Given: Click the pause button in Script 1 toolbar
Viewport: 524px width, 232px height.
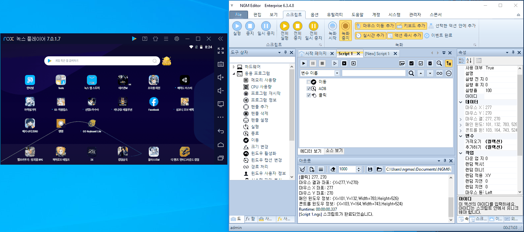Looking at the screenshot, I should tap(313, 63).
